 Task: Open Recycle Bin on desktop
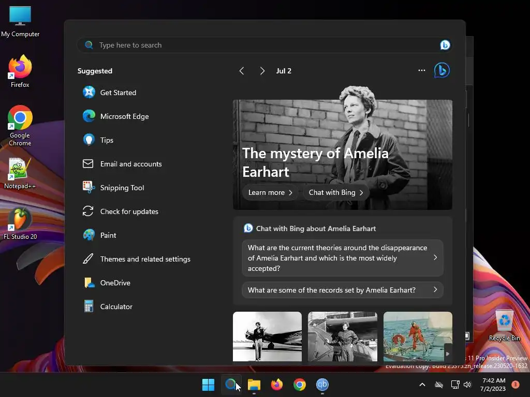504,326
